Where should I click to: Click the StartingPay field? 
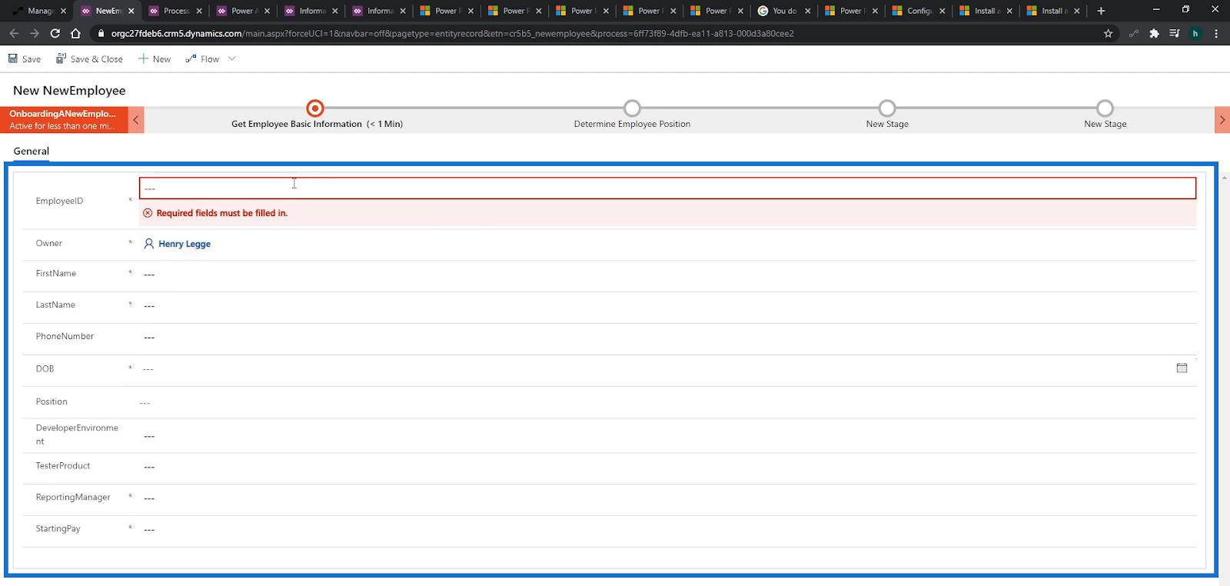667,529
